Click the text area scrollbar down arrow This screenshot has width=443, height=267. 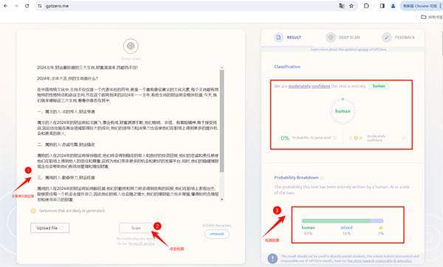tap(221, 199)
